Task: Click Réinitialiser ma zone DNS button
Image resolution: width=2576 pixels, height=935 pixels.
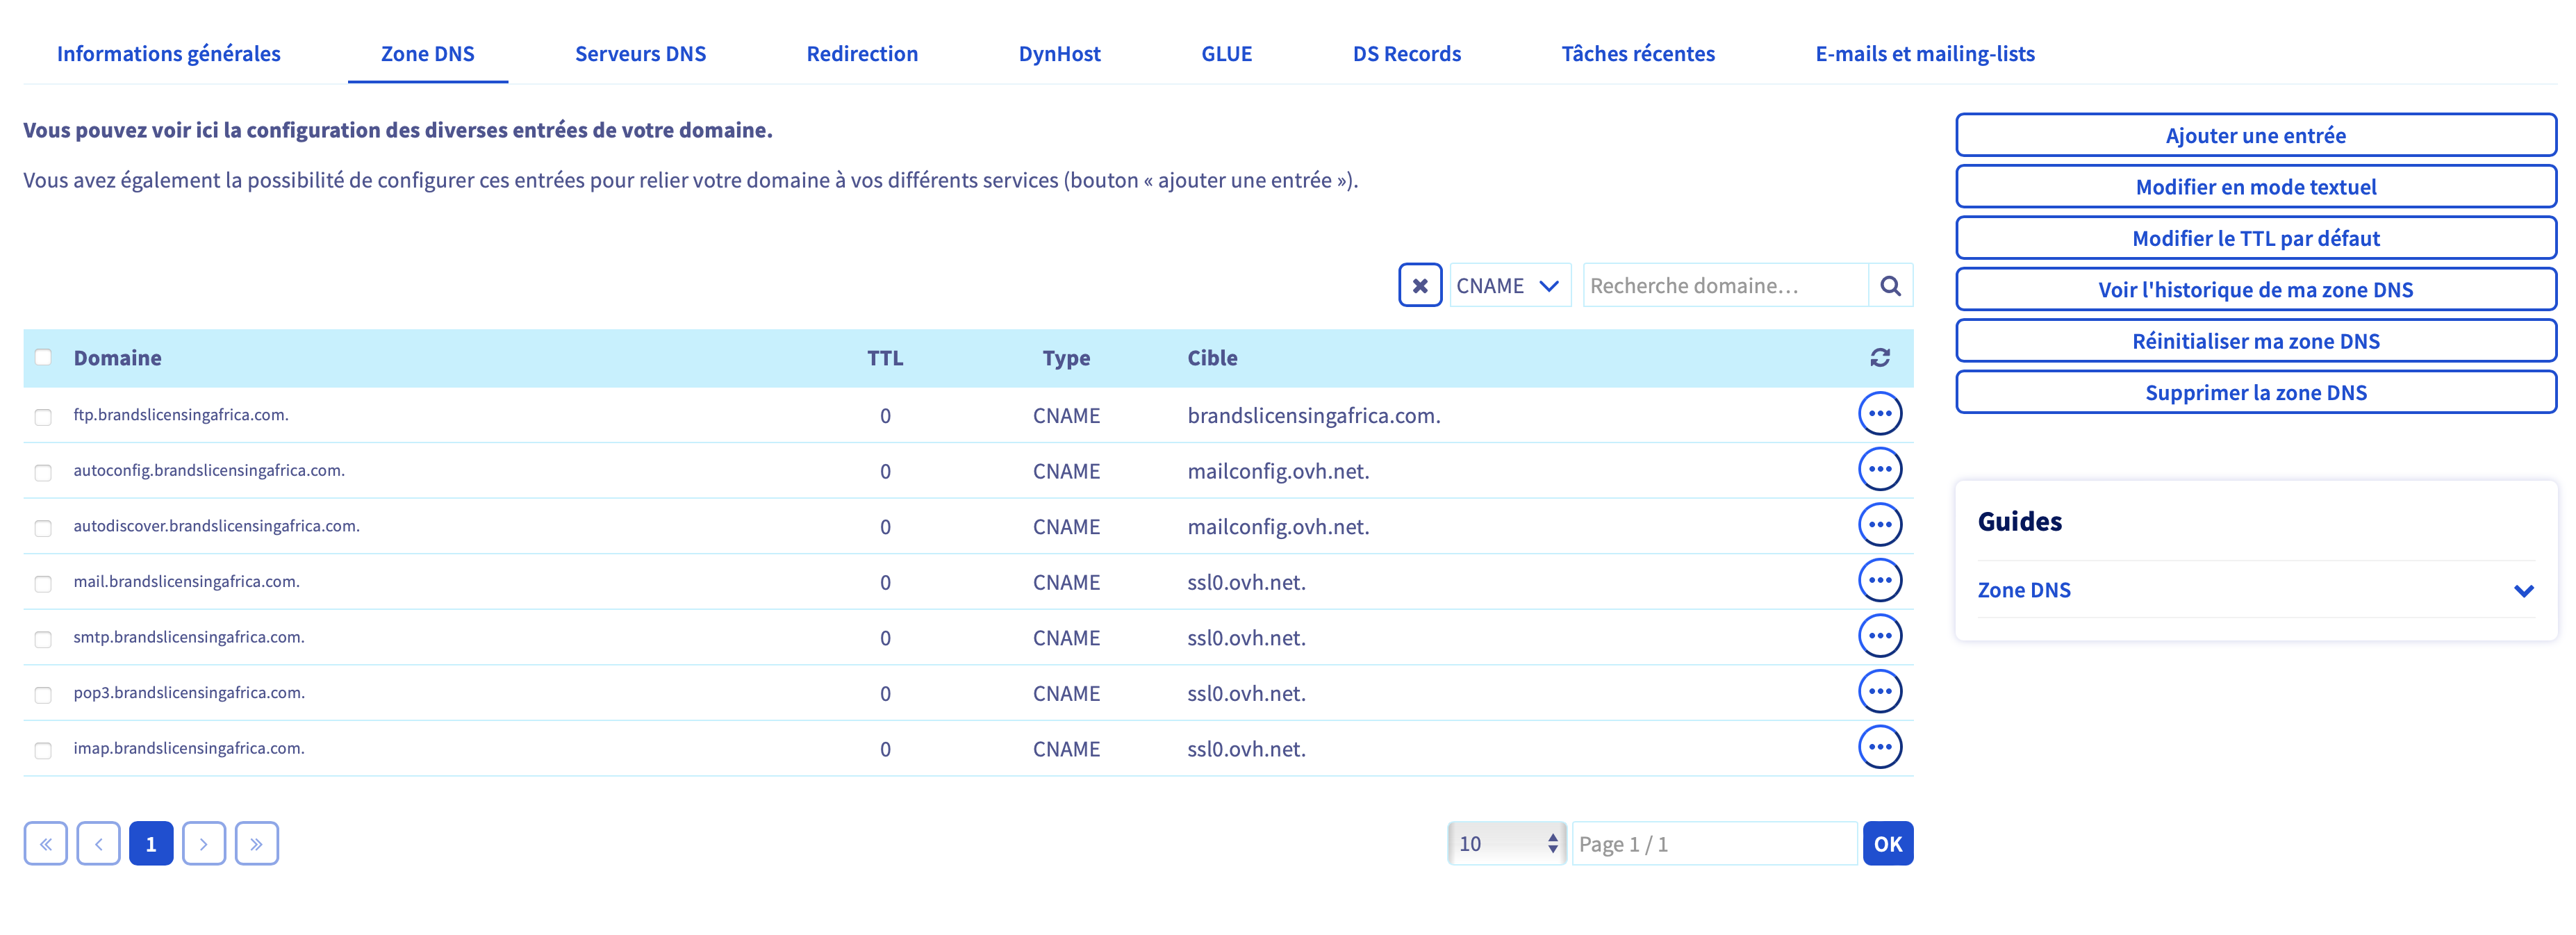Action: (x=2255, y=341)
